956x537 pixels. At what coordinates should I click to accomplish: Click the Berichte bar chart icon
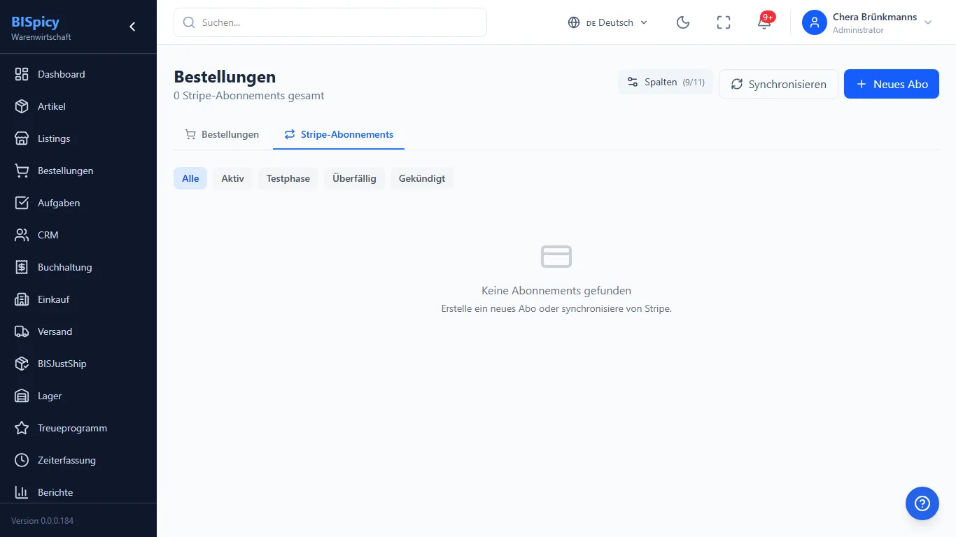coord(22,492)
